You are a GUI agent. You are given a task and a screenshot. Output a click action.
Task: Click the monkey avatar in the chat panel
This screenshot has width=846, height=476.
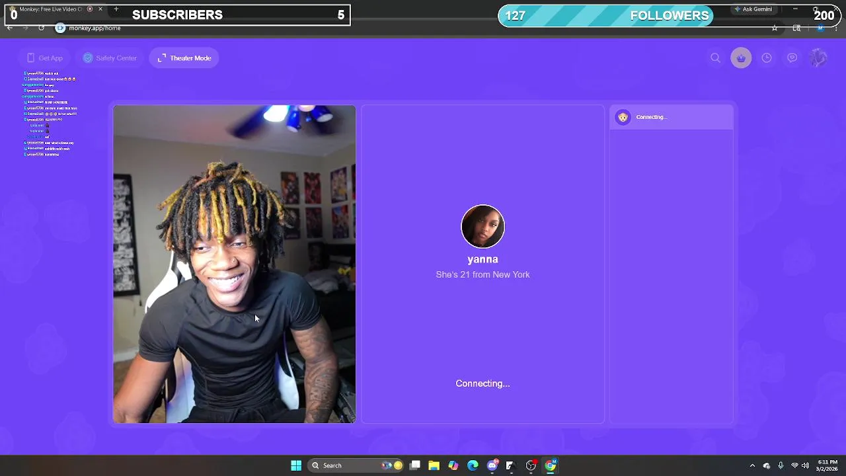[623, 117]
